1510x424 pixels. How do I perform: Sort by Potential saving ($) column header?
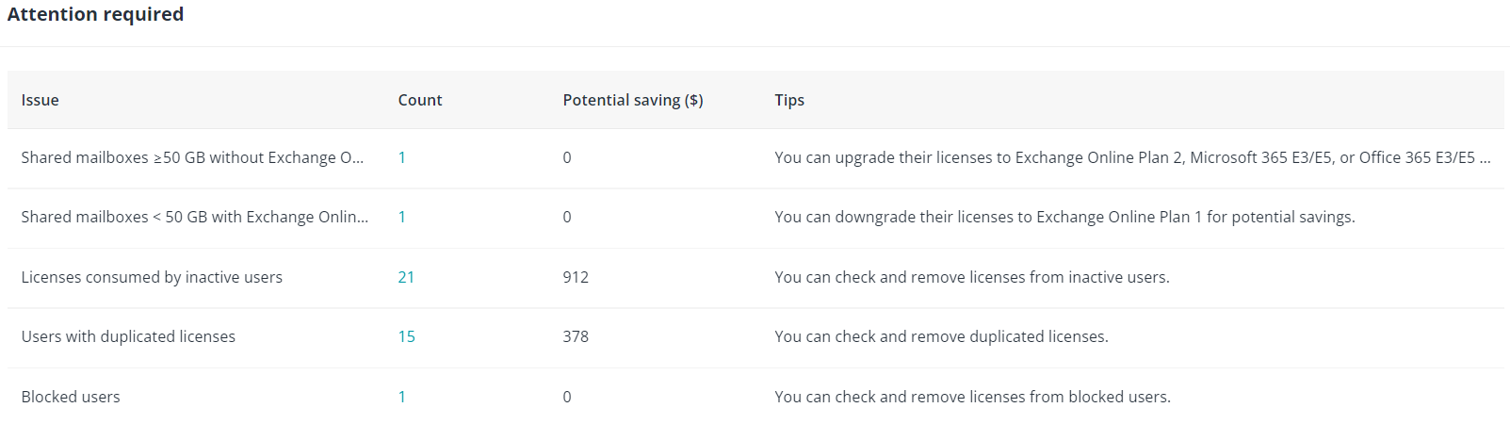(x=633, y=100)
